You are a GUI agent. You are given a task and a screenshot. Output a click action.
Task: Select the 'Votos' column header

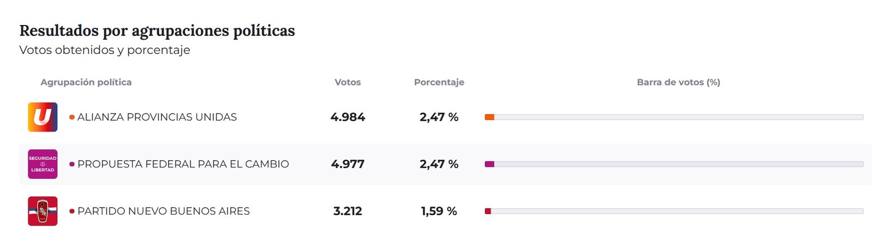tap(348, 82)
